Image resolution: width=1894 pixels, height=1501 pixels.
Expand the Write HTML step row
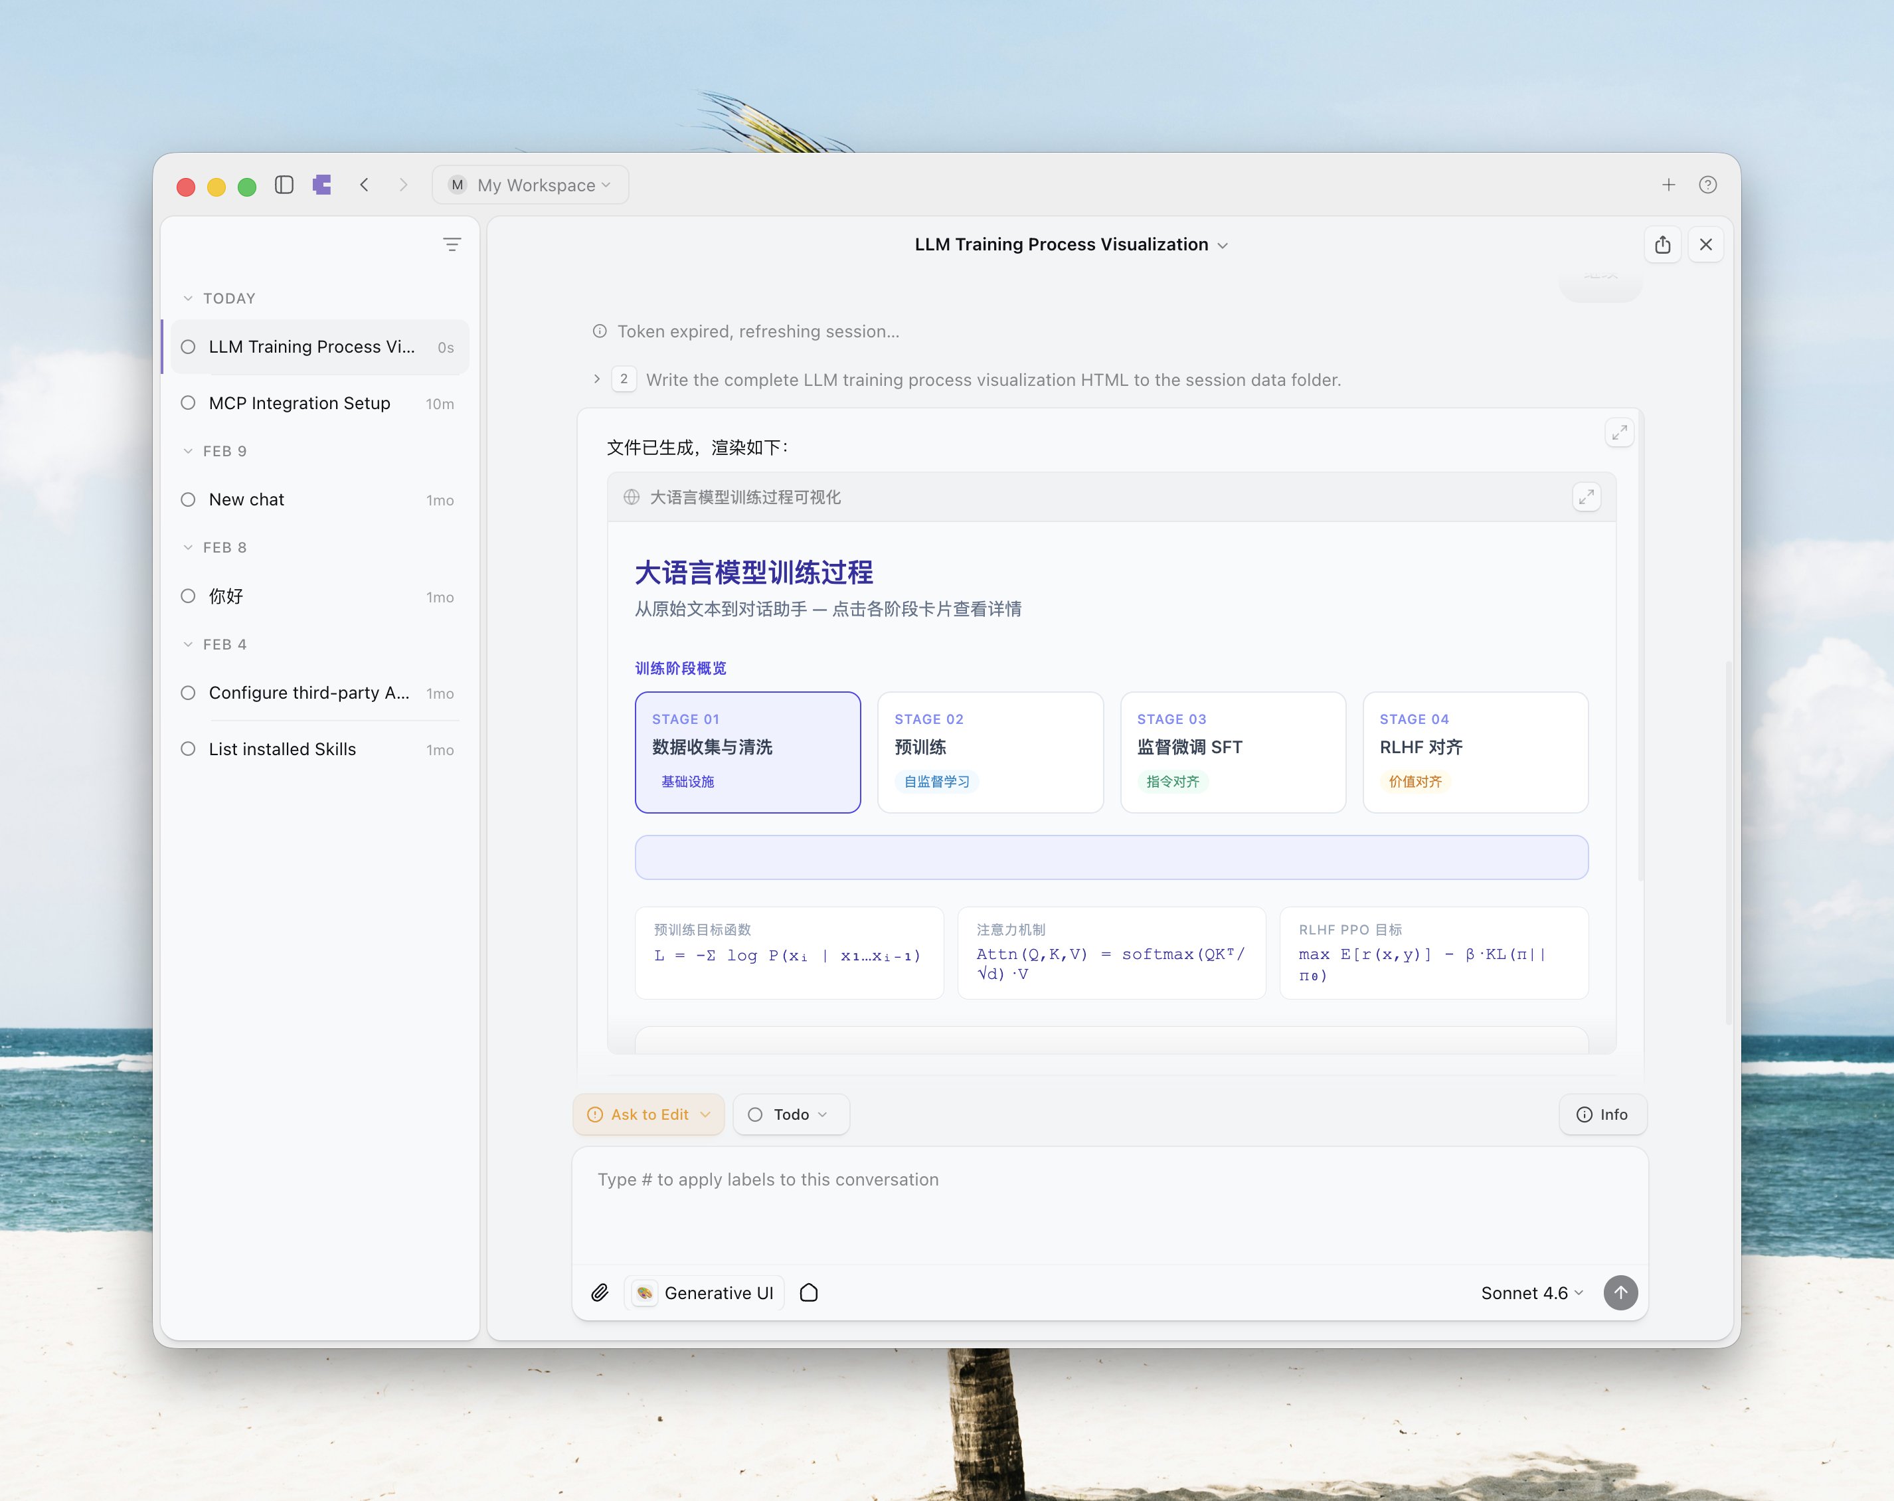[598, 380]
